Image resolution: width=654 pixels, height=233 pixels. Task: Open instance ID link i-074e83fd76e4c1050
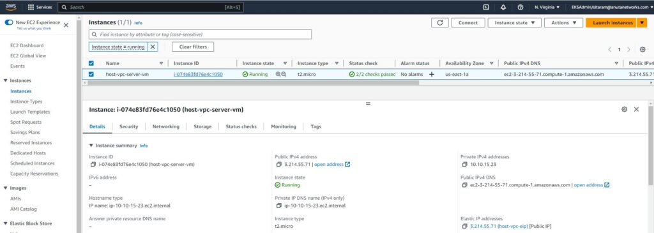198,74
